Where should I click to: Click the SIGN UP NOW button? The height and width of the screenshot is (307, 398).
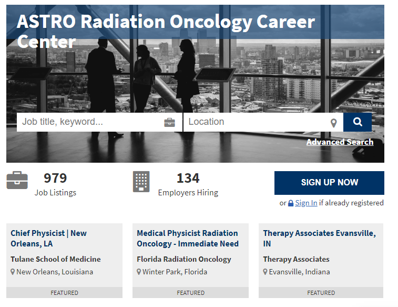329,183
